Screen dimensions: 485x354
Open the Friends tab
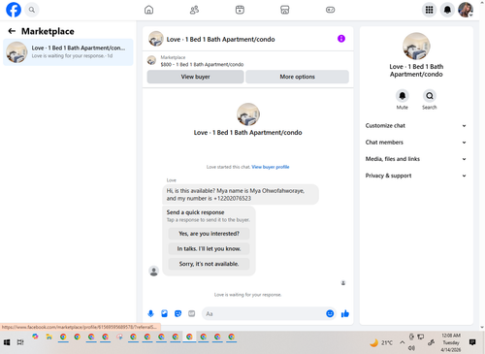[x=194, y=10]
